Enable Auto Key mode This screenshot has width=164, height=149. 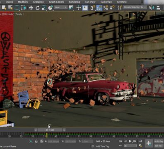tap(159, 141)
